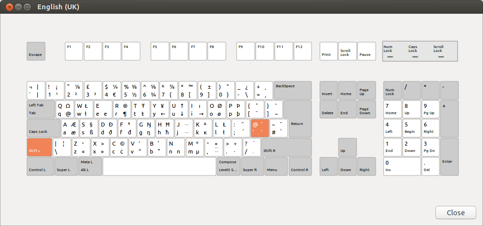Click the Insert key
The height and width of the screenshot is (226, 483).
coord(329,90)
